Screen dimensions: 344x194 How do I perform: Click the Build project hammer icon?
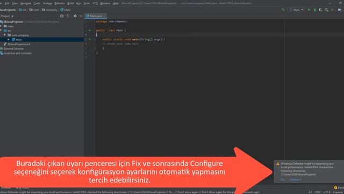click(283, 10)
